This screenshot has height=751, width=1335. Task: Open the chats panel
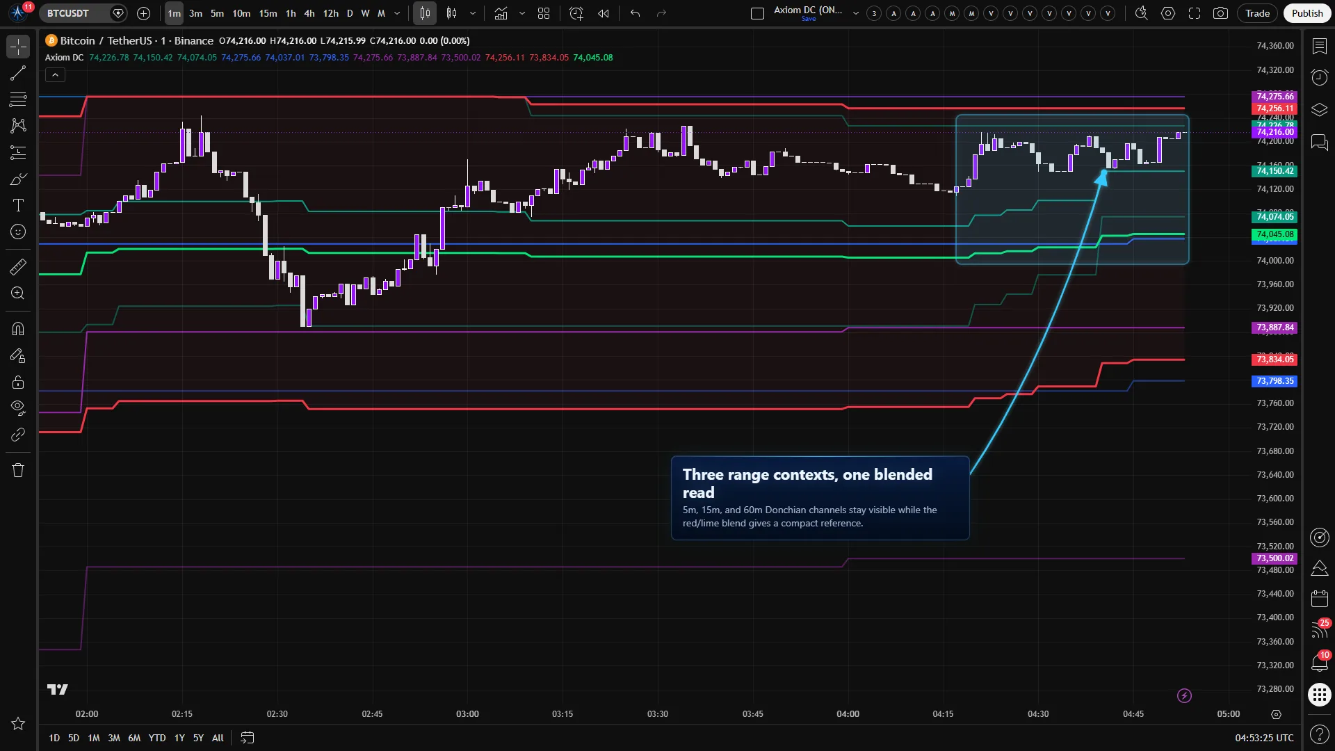[x=1319, y=143]
